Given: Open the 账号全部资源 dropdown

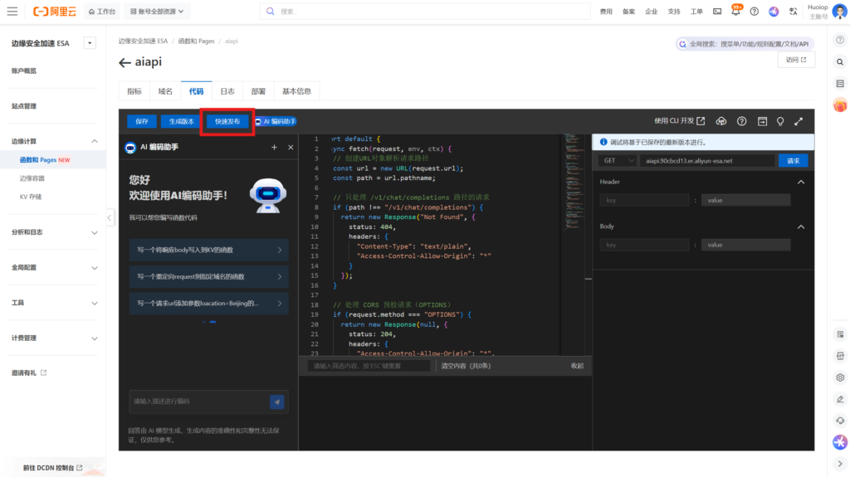Looking at the screenshot, I should click(x=158, y=12).
